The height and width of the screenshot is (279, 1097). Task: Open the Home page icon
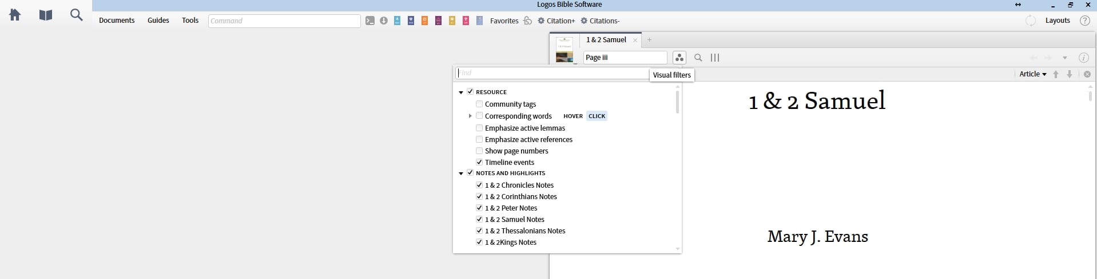[x=15, y=15]
